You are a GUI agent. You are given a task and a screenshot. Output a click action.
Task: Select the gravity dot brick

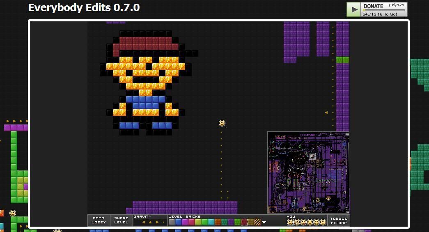(x=163, y=222)
